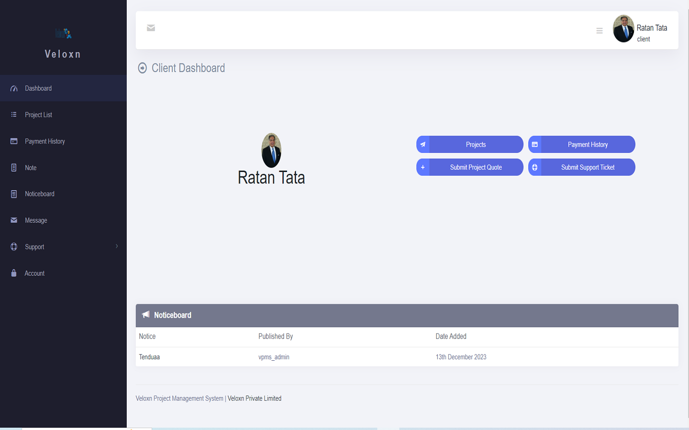689x430 pixels.
Task: Click the Submit Support Ticket button
Action: (588, 167)
